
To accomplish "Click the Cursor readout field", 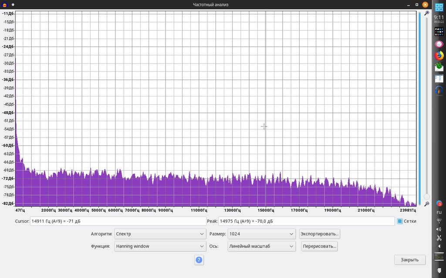I will tap(118, 221).
